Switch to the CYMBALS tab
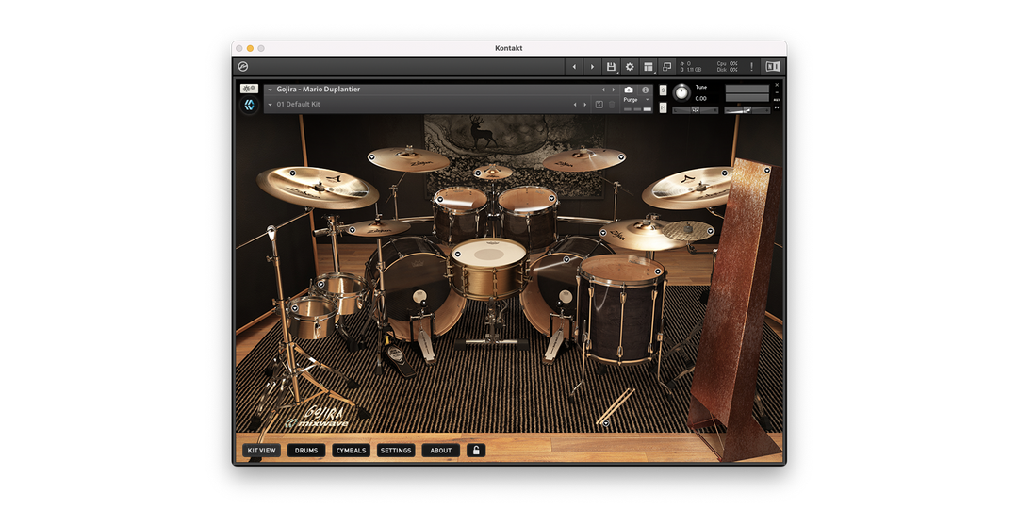This screenshot has height=510, width=1018. [351, 451]
